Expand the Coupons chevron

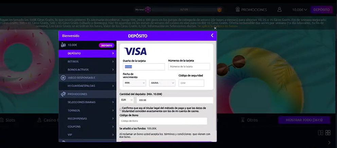(113, 127)
